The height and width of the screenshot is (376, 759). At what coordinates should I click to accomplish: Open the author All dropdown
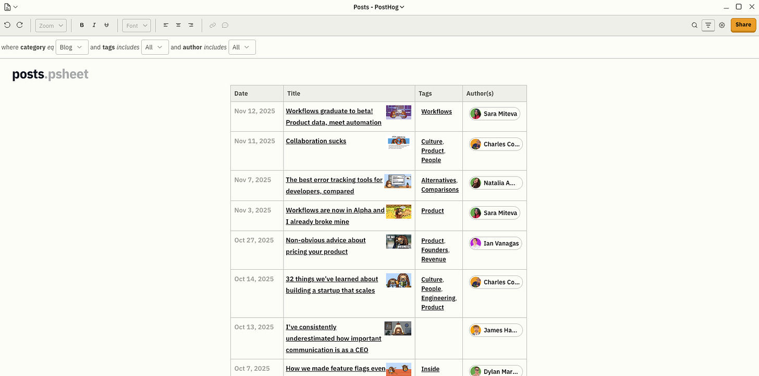[242, 47]
